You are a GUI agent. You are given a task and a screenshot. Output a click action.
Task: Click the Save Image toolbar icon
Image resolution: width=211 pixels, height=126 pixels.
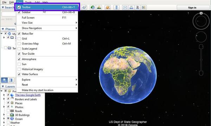click(138, 7)
